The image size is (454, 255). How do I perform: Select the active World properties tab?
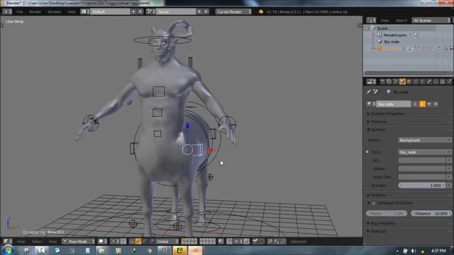coord(402,82)
